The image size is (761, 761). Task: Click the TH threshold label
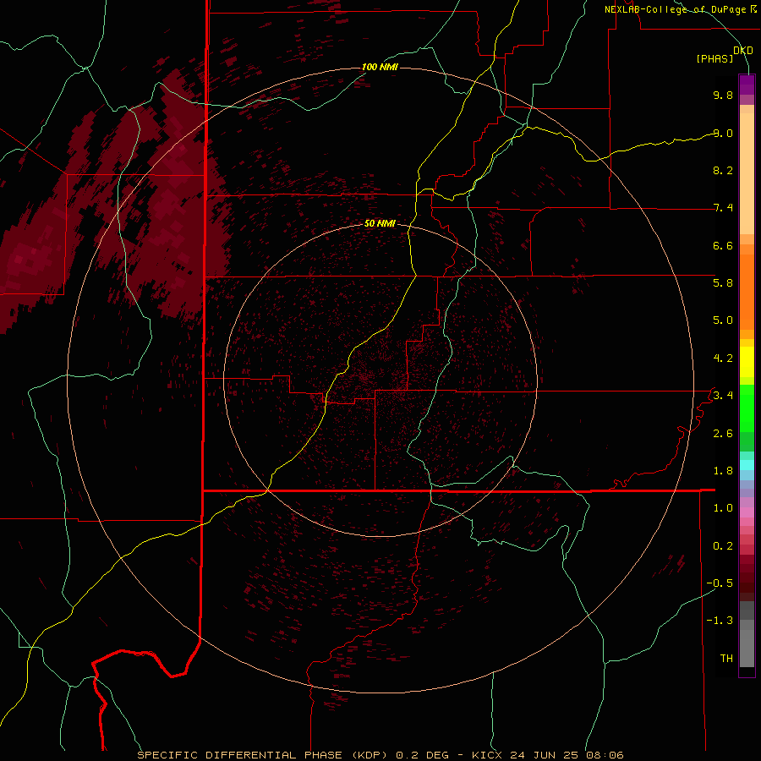tap(726, 659)
